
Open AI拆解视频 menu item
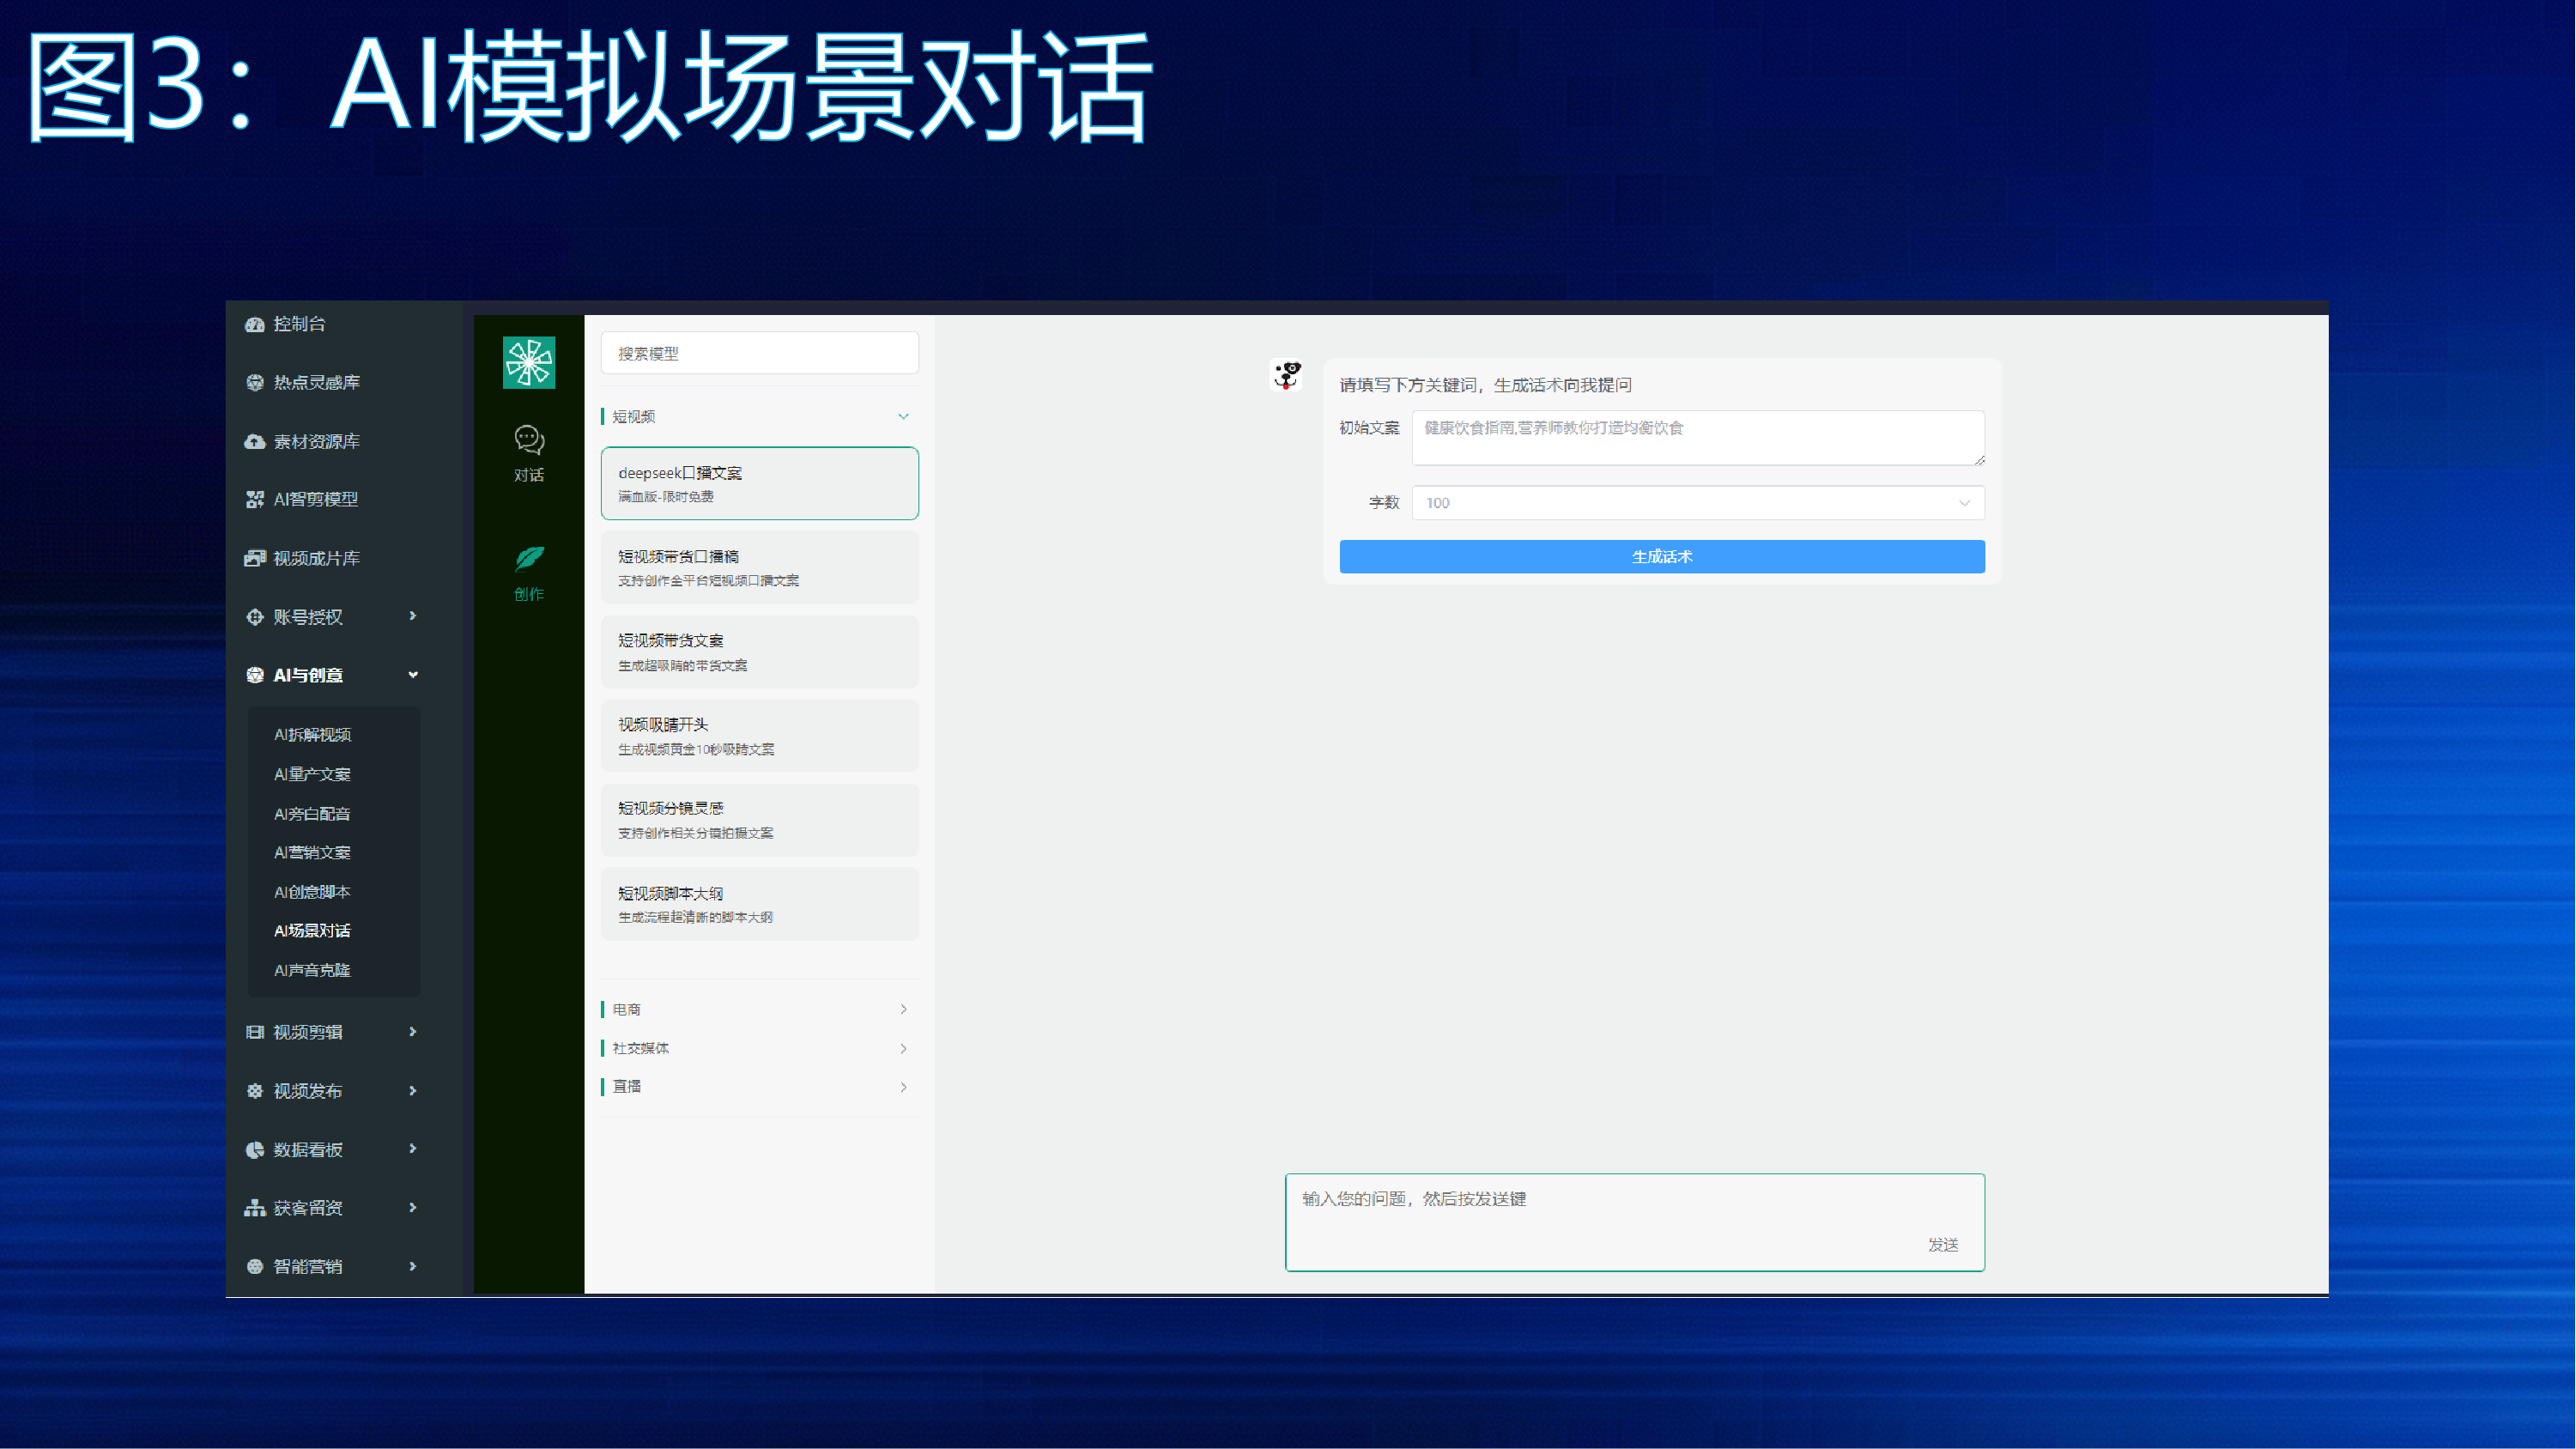(x=312, y=735)
